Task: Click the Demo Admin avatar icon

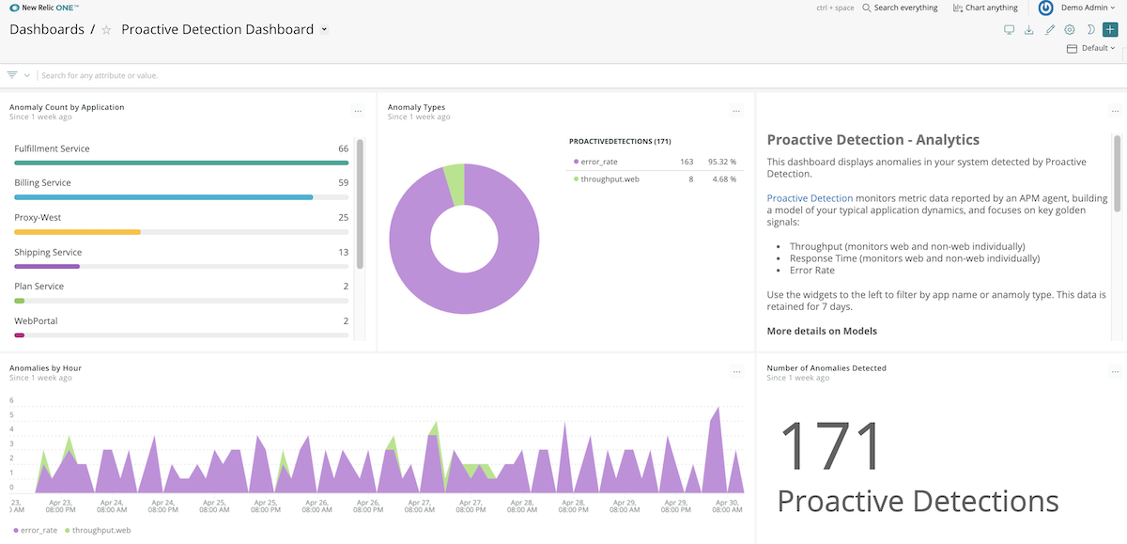Action: 1045,8
